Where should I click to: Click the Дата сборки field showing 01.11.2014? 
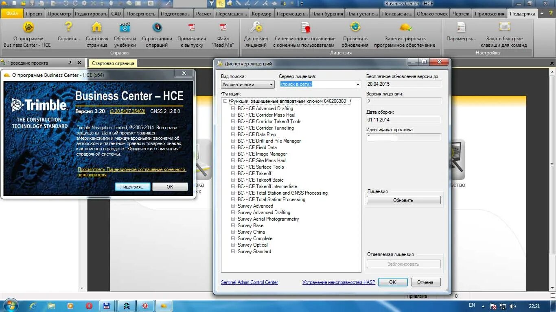coord(404,120)
